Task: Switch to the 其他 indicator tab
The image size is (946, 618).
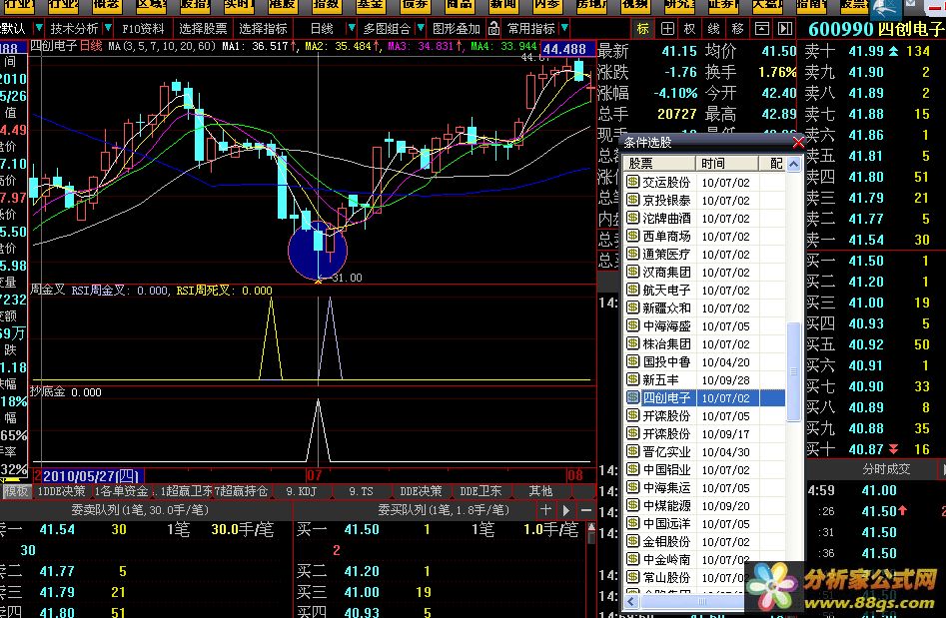Action: 540,491
